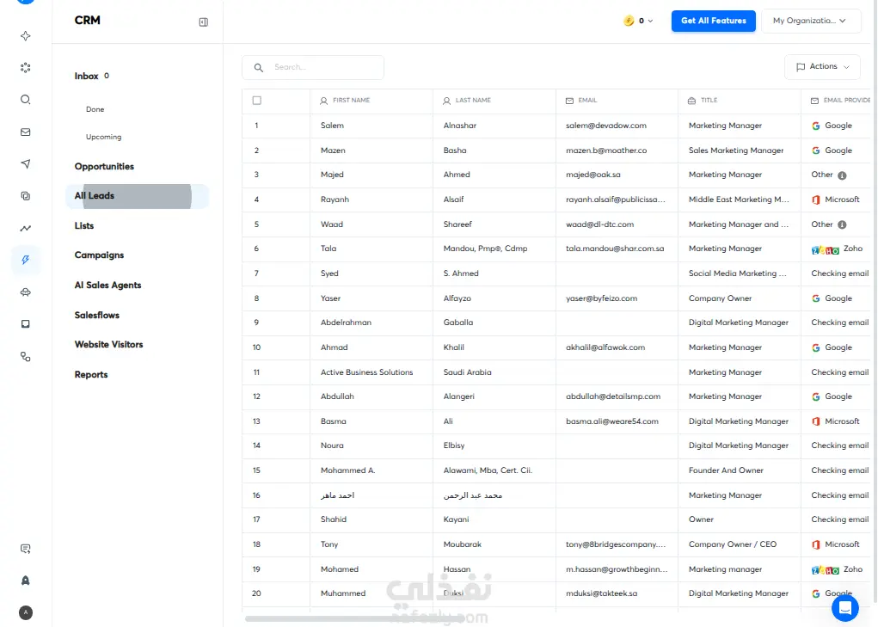
Task: Open the envelope mail icon in left rail
Action: coord(25,132)
